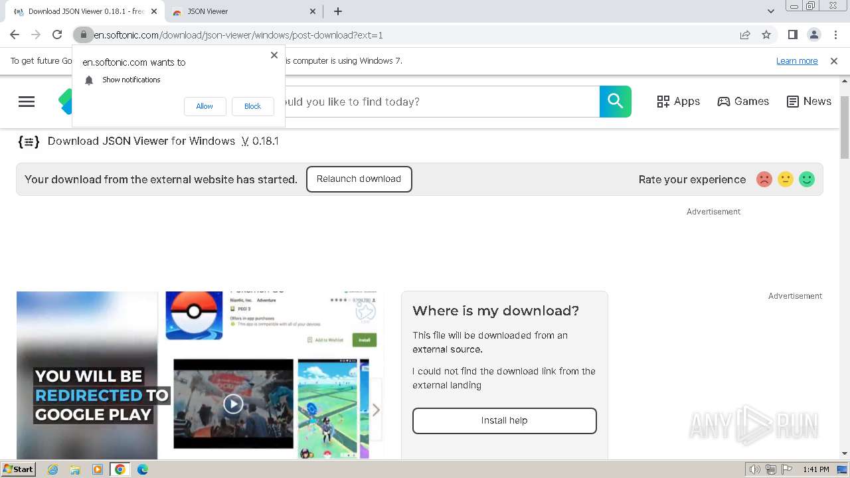Click the Install help button

(505, 421)
